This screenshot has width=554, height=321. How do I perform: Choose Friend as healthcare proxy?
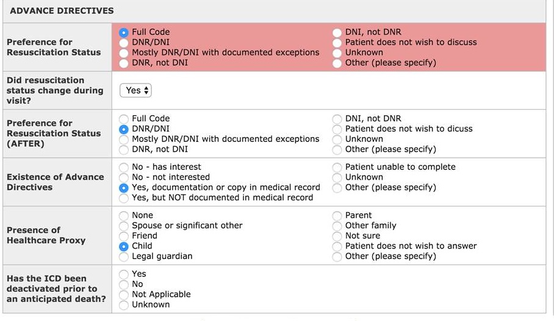tap(124, 236)
